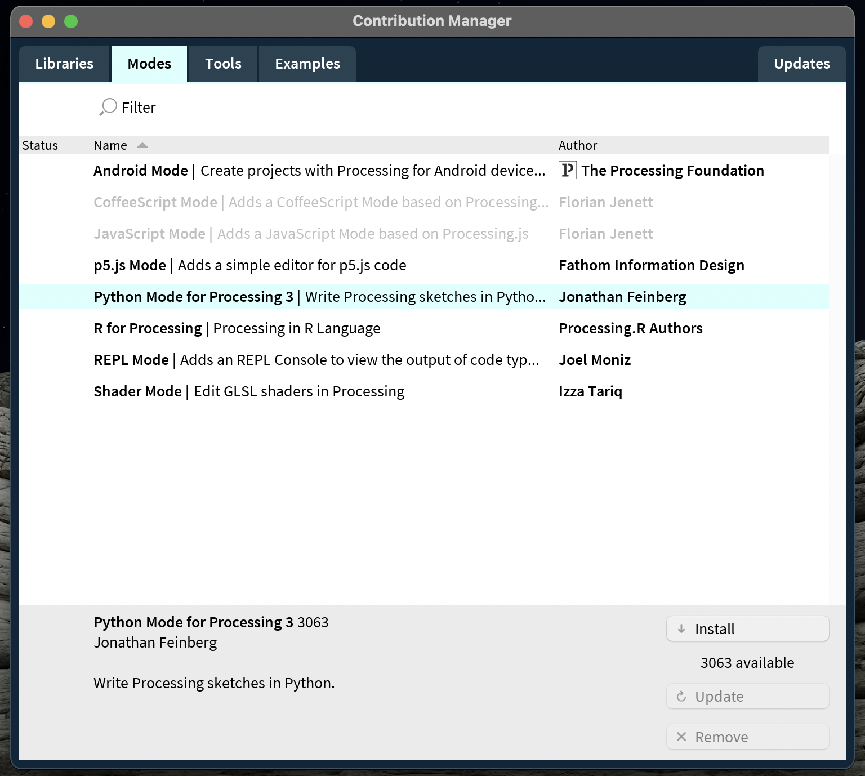Open the Tools tab

pos(223,64)
